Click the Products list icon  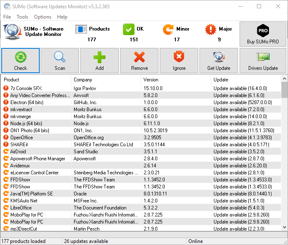click(x=81, y=29)
